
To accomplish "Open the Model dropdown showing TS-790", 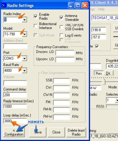I will coord(24,34).
